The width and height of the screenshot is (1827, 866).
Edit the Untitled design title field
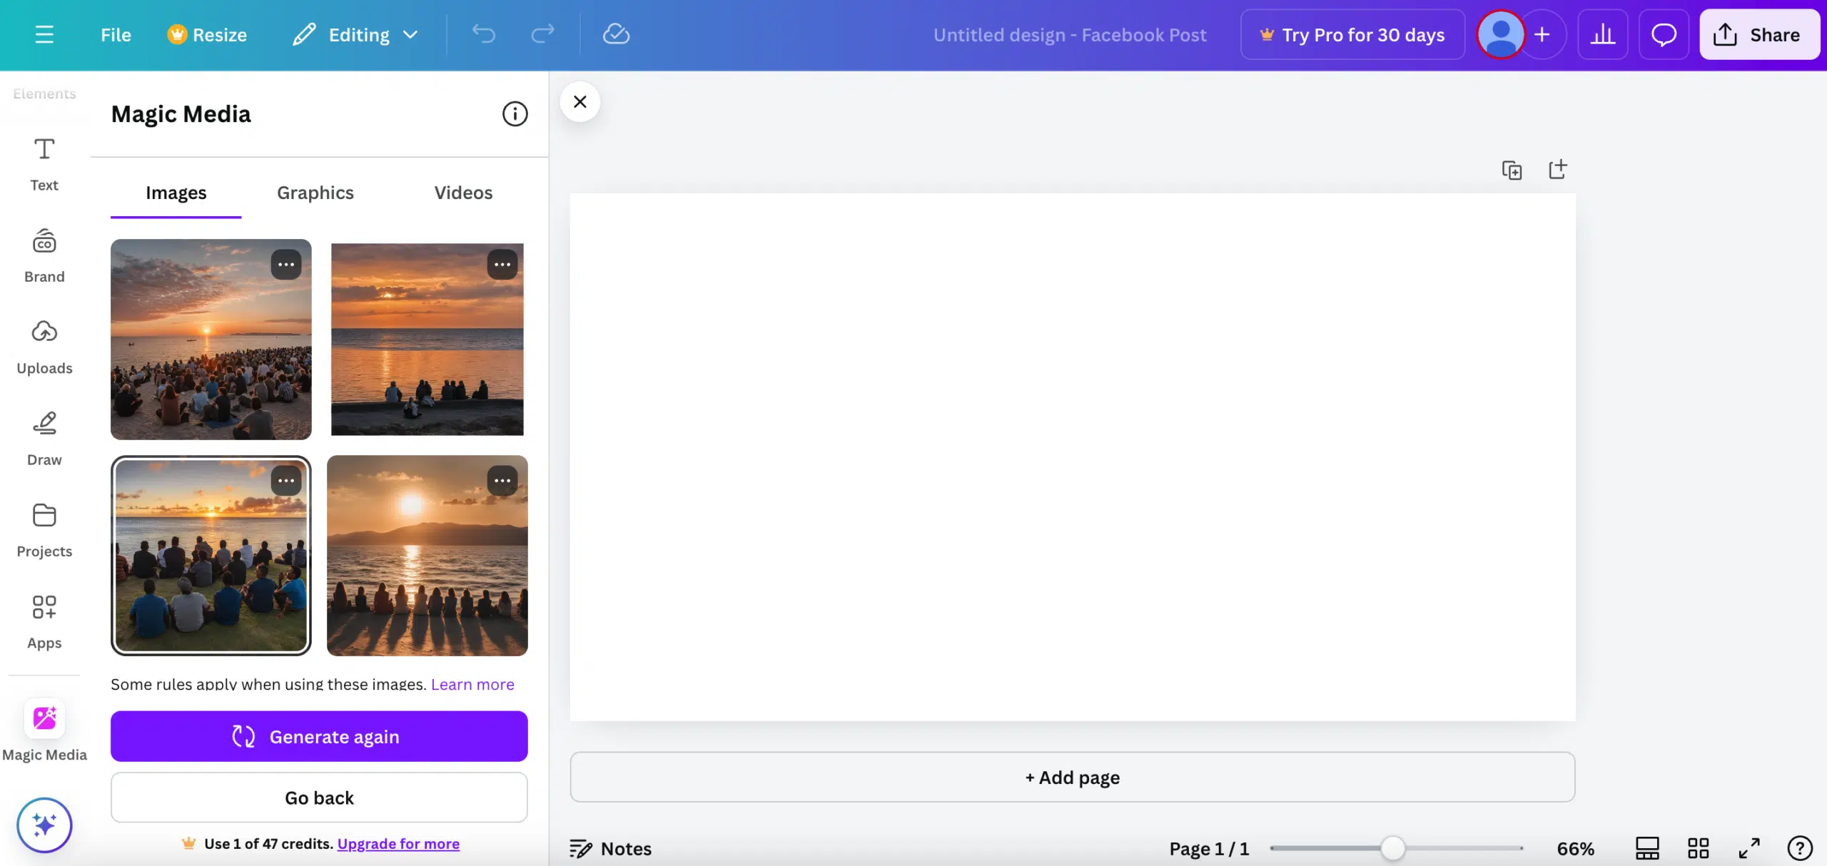(1069, 34)
